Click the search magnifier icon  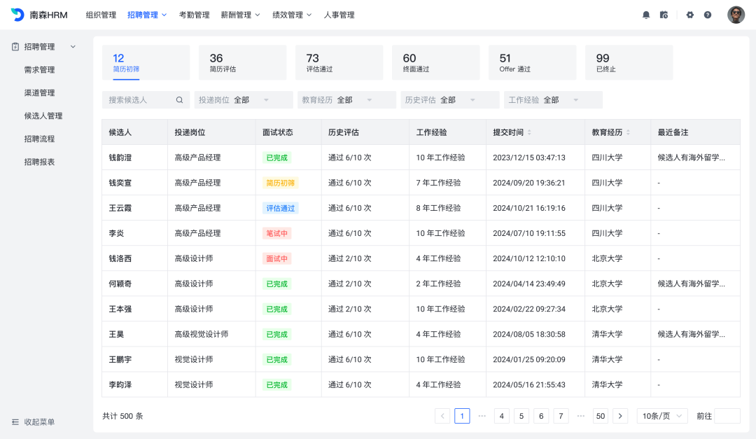179,100
